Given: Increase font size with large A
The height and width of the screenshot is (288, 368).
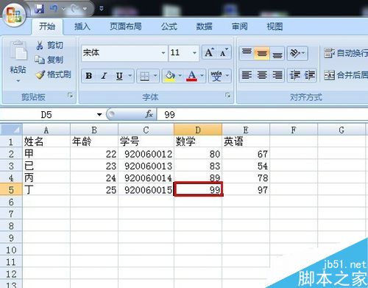Looking at the screenshot, I should click(x=209, y=52).
